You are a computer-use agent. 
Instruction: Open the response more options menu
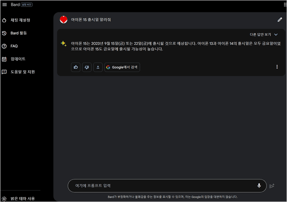[277, 67]
